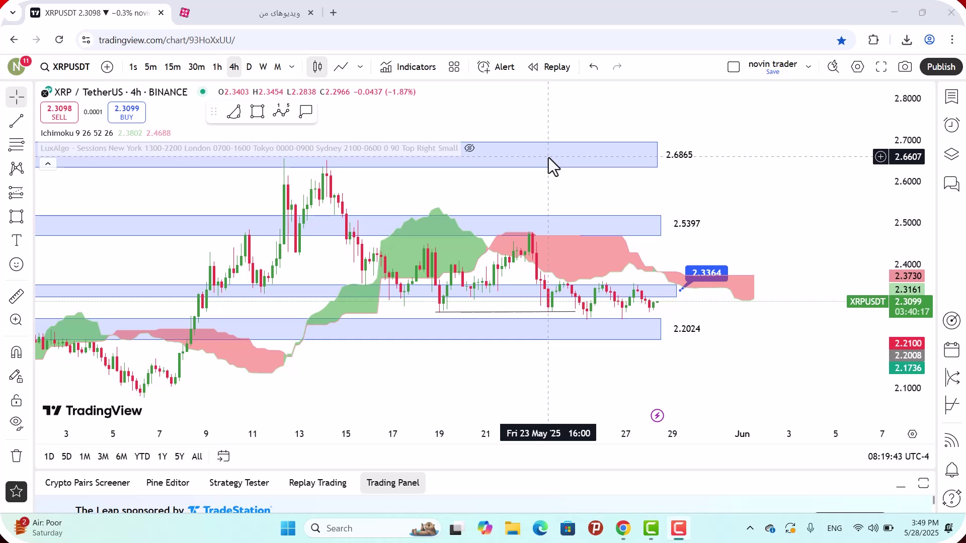Open timezone 08:19:43 UTC-4 menu
This screenshot has height=543, width=966.
click(898, 457)
